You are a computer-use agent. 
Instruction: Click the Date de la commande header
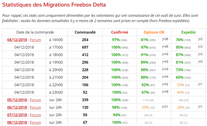35,32
